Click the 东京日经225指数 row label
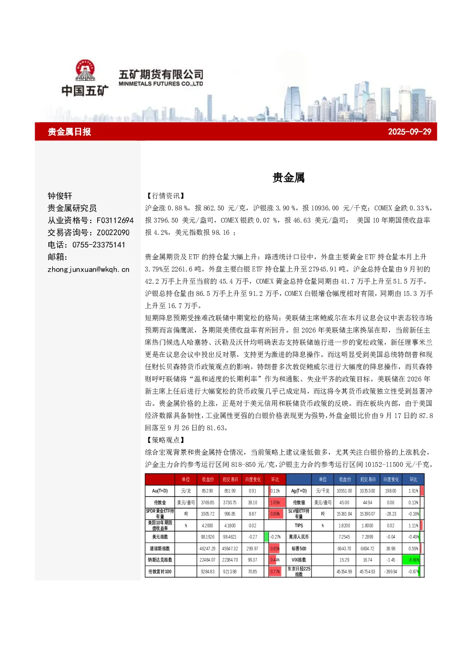The image size is (466, 659). click(x=299, y=572)
